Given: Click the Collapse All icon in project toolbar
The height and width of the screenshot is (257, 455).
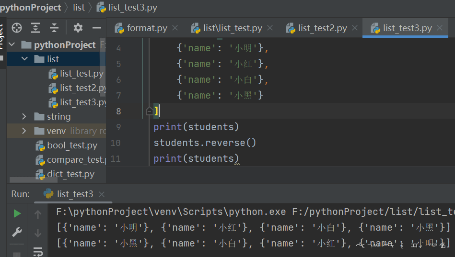Looking at the screenshot, I should coord(54,28).
